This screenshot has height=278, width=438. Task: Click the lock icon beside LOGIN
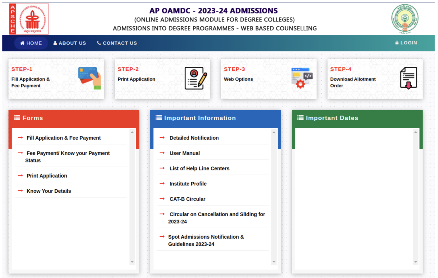397,43
